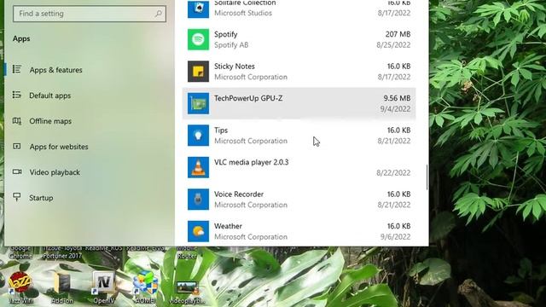Click the Weather app icon

click(198, 231)
